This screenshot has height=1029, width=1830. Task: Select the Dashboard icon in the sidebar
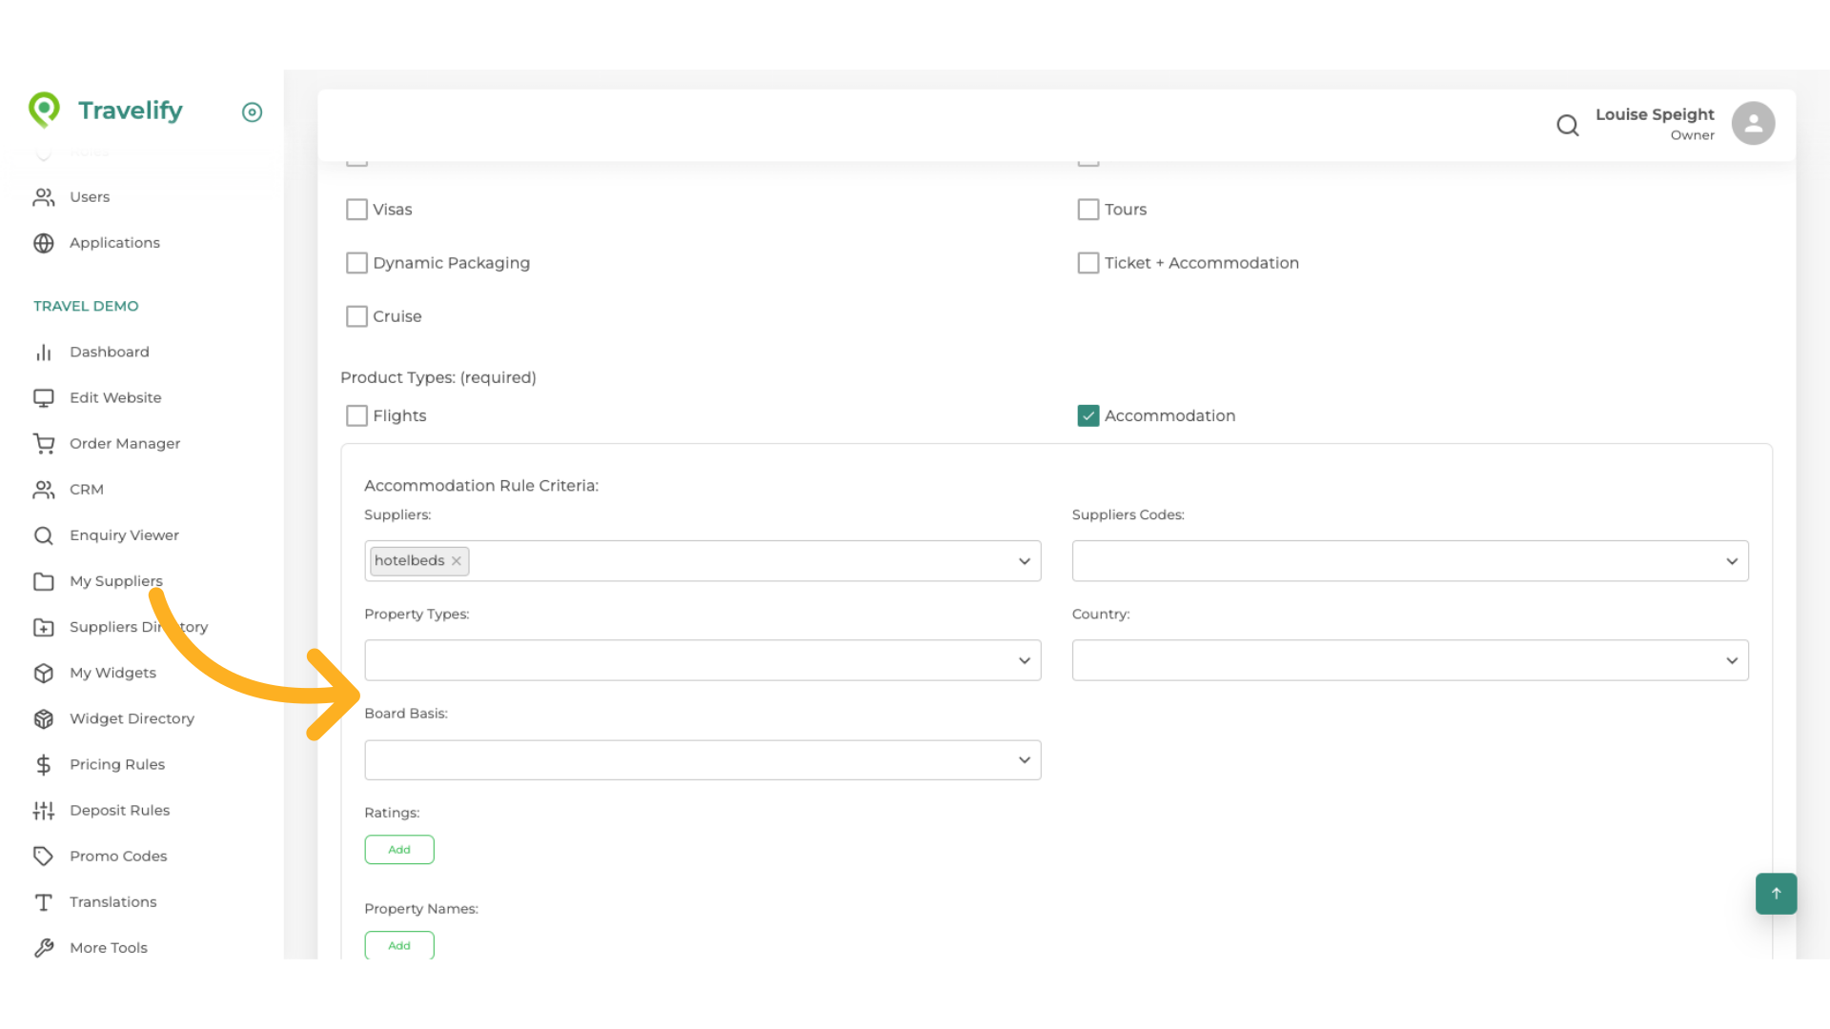[x=44, y=352]
